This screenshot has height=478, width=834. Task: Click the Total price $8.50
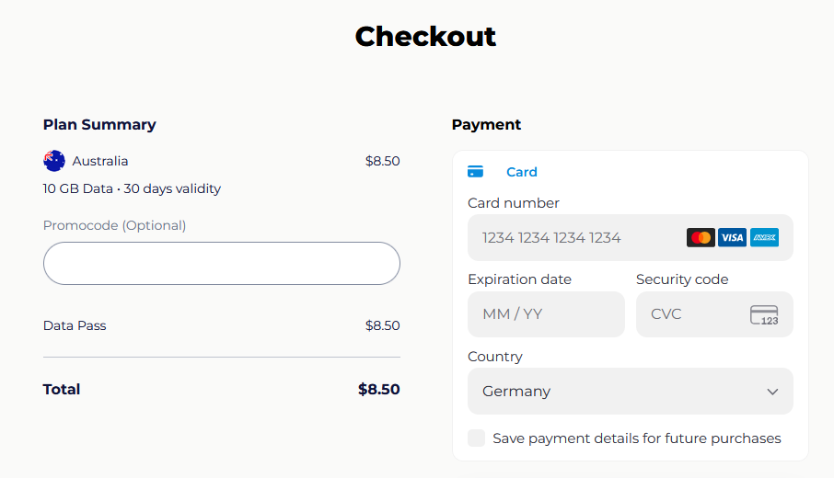pyautogui.click(x=378, y=389)
